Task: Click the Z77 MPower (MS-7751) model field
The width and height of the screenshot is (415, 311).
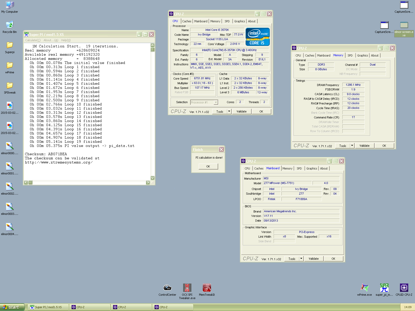Action: (287, 183)
